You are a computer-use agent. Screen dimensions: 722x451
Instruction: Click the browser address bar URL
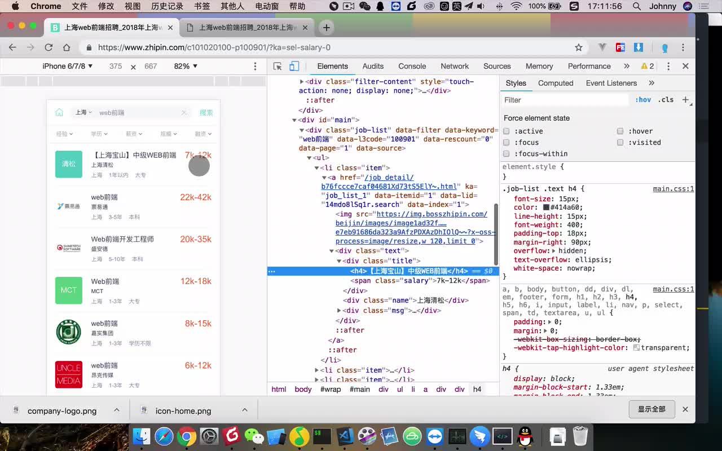(x=214, y=47)
